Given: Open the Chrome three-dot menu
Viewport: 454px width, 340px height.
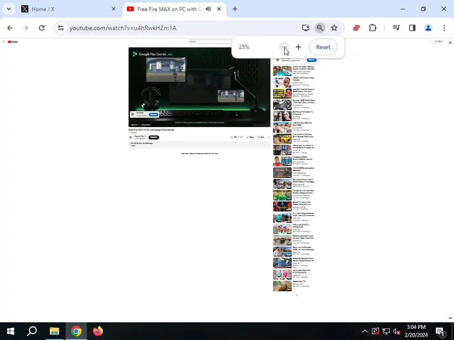Looking at the screenshot, I should click(x=444, y=28).
